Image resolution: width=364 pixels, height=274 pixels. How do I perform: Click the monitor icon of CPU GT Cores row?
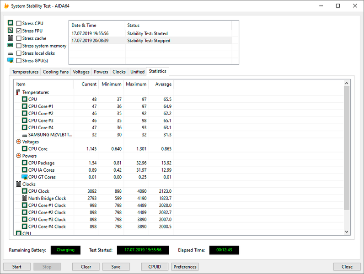click(25, 177)
